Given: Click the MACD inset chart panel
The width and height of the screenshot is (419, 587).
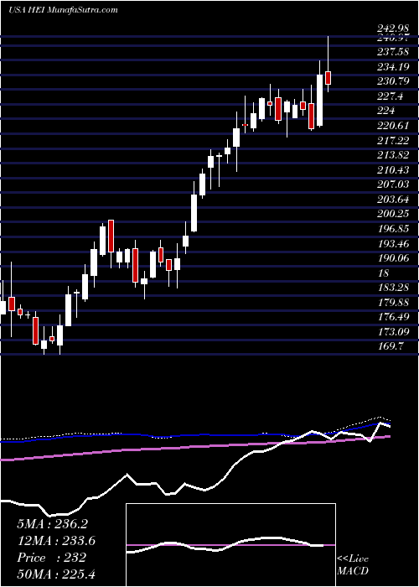Looking at the screenshot, I should tap(230, 545).
